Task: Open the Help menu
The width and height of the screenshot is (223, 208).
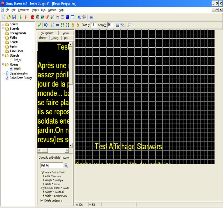Action: 61,10
